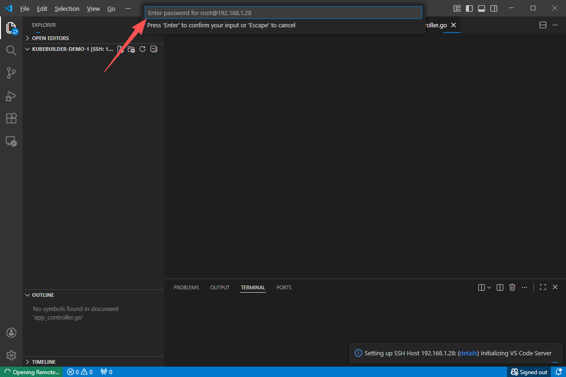Toggle the secondary side bar layout button
566x377 pixels.
[x=494, y=8]
